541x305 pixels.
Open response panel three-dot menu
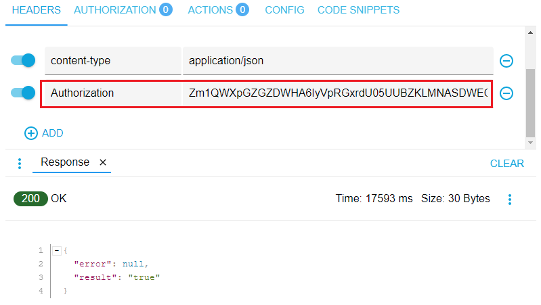coord(20,163)
